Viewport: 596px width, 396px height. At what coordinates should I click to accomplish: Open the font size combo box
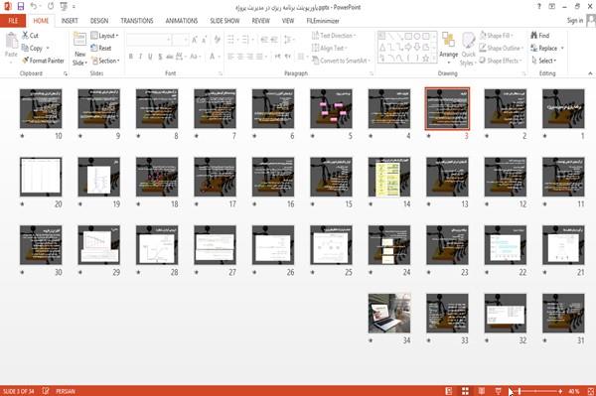[180, 40]
